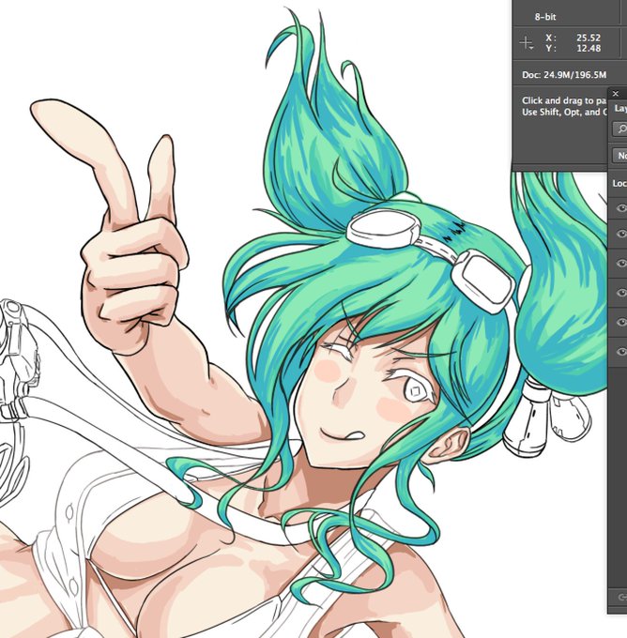627x638 pixels.
Task: Open the layer filter kind search dropdown
Action: click(620, 129)
